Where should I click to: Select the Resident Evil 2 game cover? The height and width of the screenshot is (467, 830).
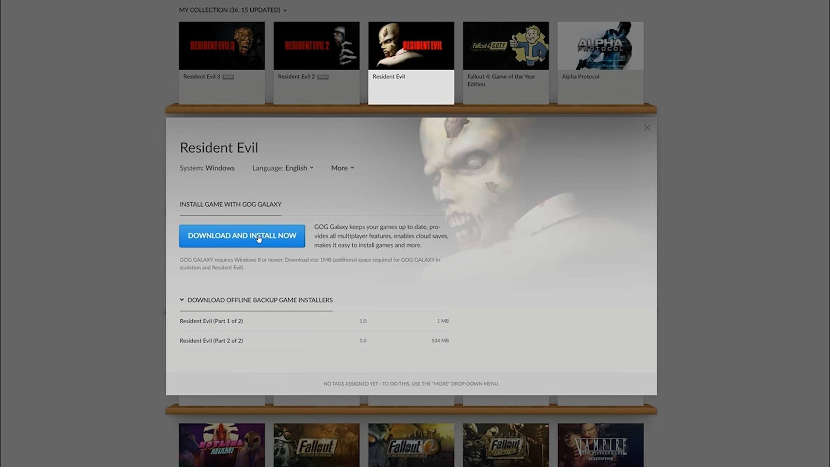[x=316, y=46]
